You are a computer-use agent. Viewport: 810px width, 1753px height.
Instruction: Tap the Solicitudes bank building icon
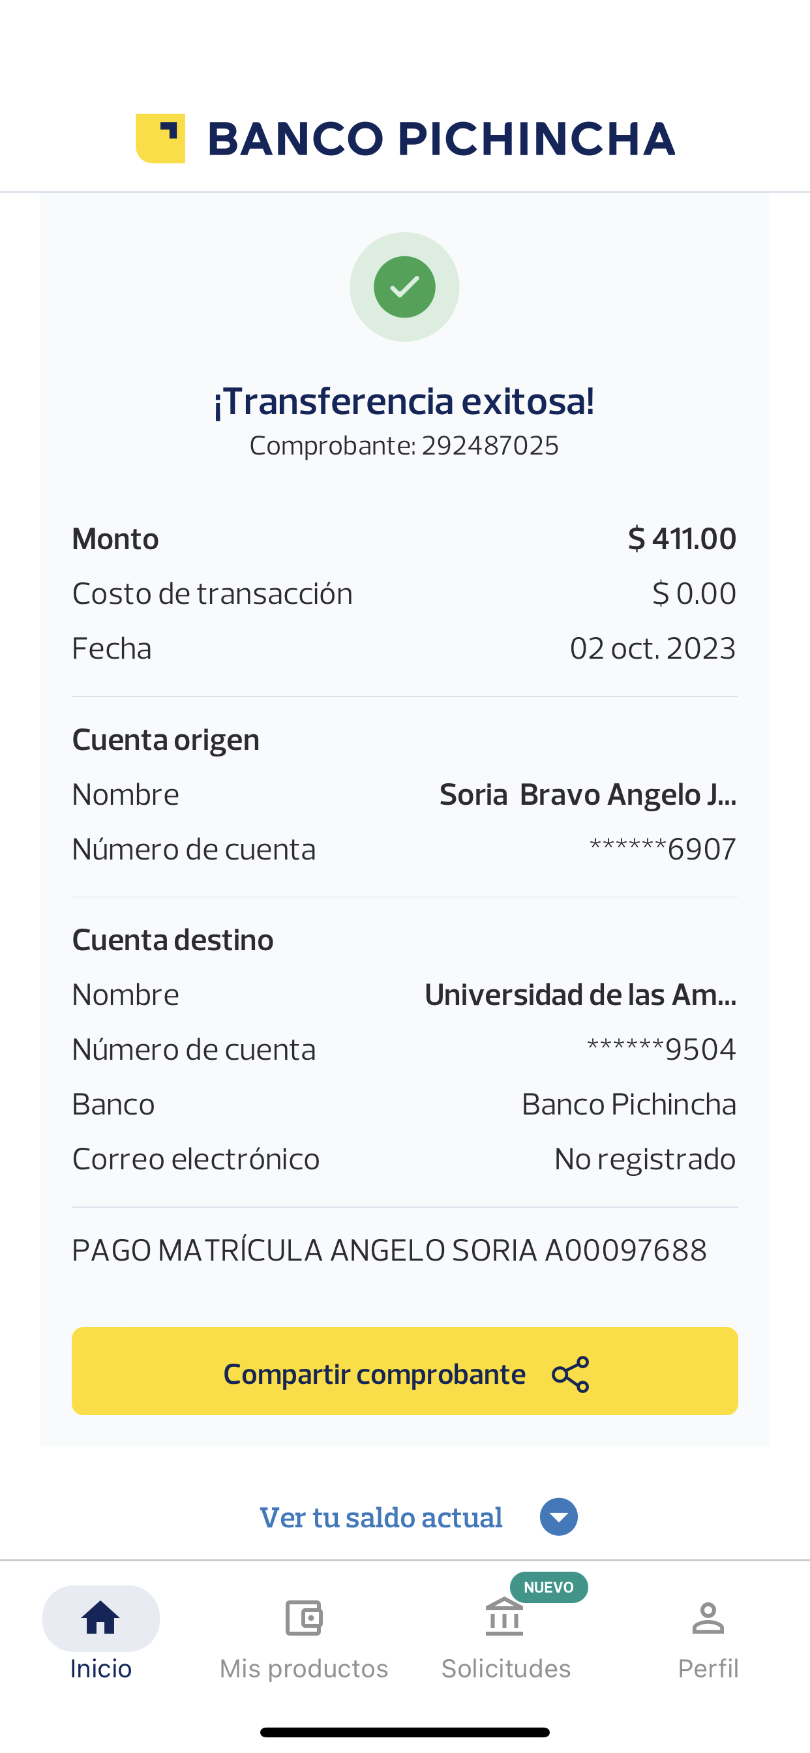tap(504, 1617)
